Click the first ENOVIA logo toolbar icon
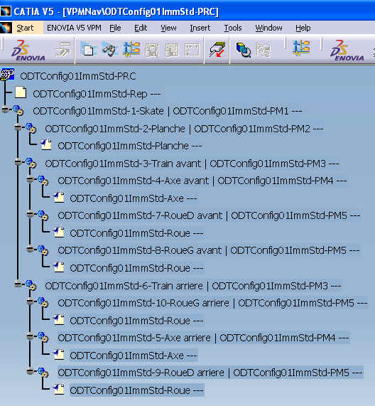The width and height of the screenshot is (375, 406). (x=28, y=50)
